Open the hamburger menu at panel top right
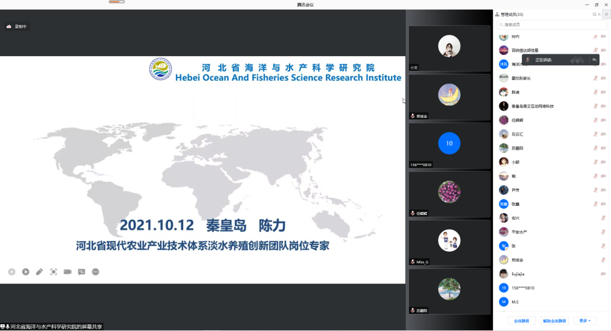Viewport: 611px width, 331px height. (x=606, y=15)
